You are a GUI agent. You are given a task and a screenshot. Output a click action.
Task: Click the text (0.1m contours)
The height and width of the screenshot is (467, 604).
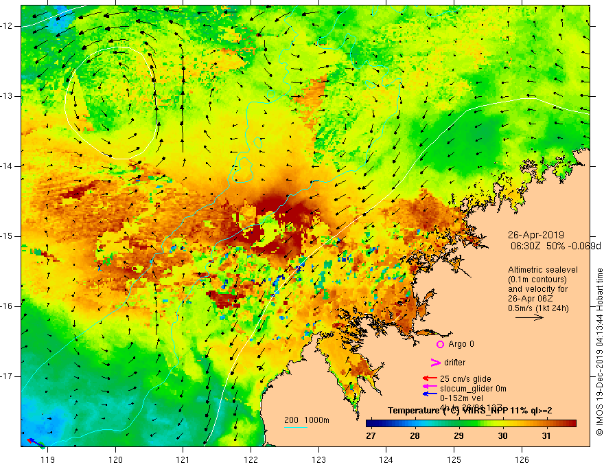coord(537,280)
